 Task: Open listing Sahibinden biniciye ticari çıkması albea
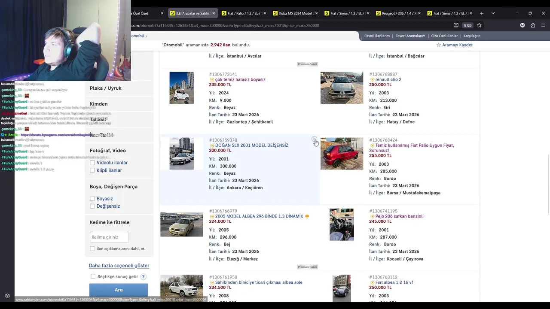(x=259, y=282)
